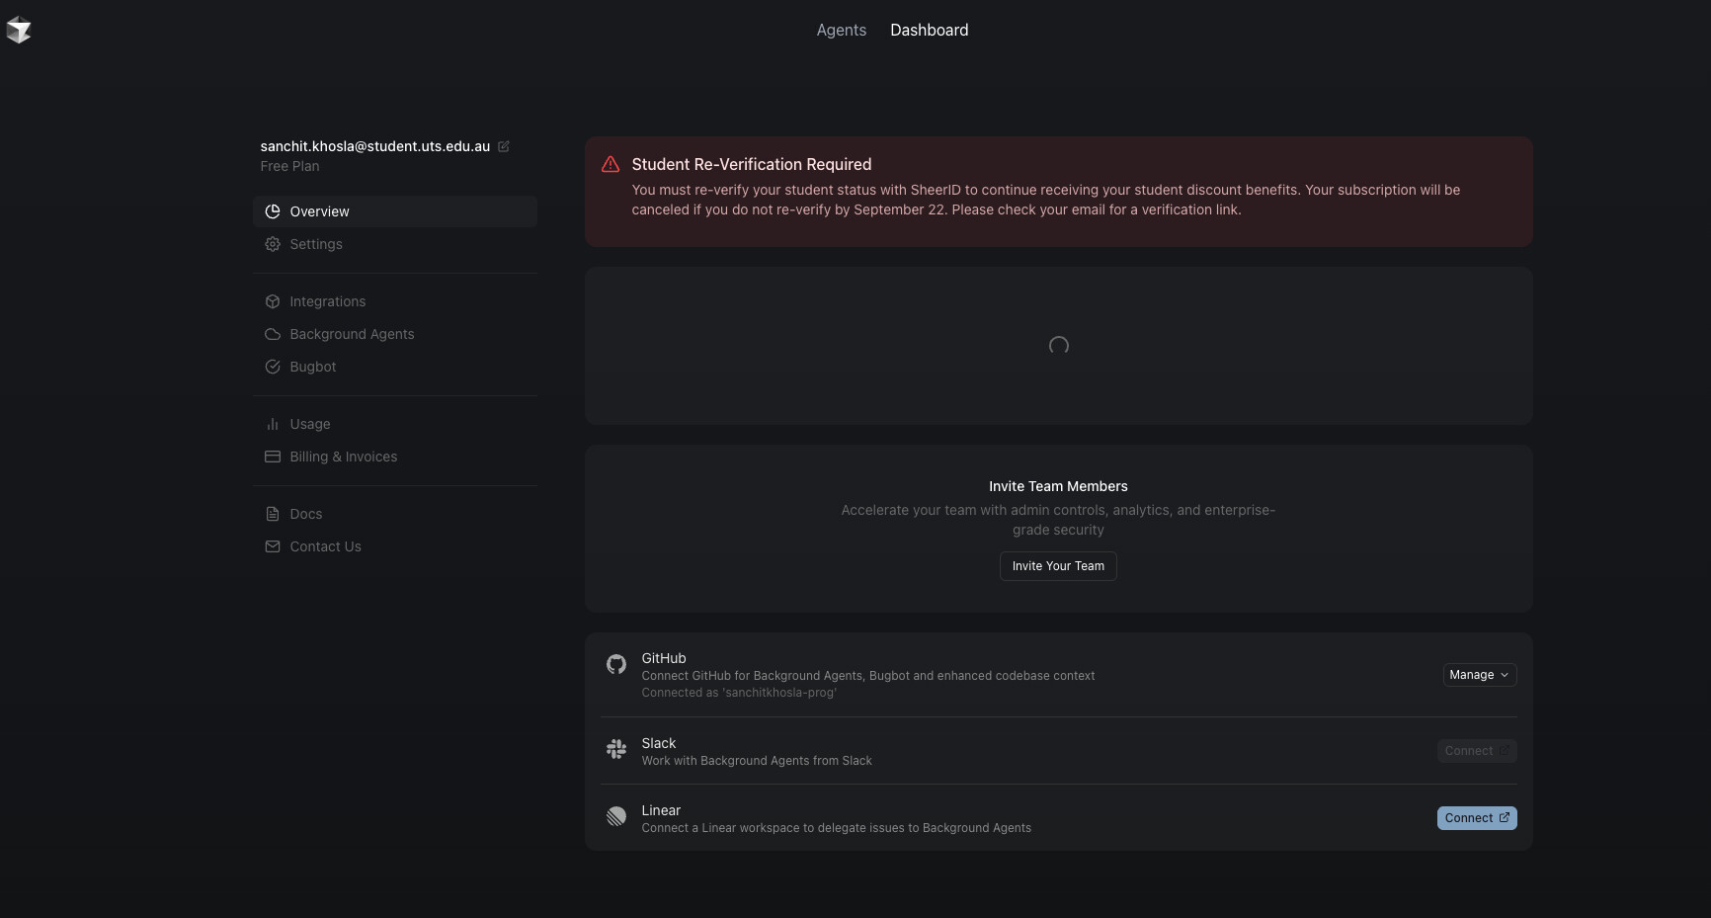Click the Integrations cube icon
This screenshot has width=1711, height=918.
273,301
